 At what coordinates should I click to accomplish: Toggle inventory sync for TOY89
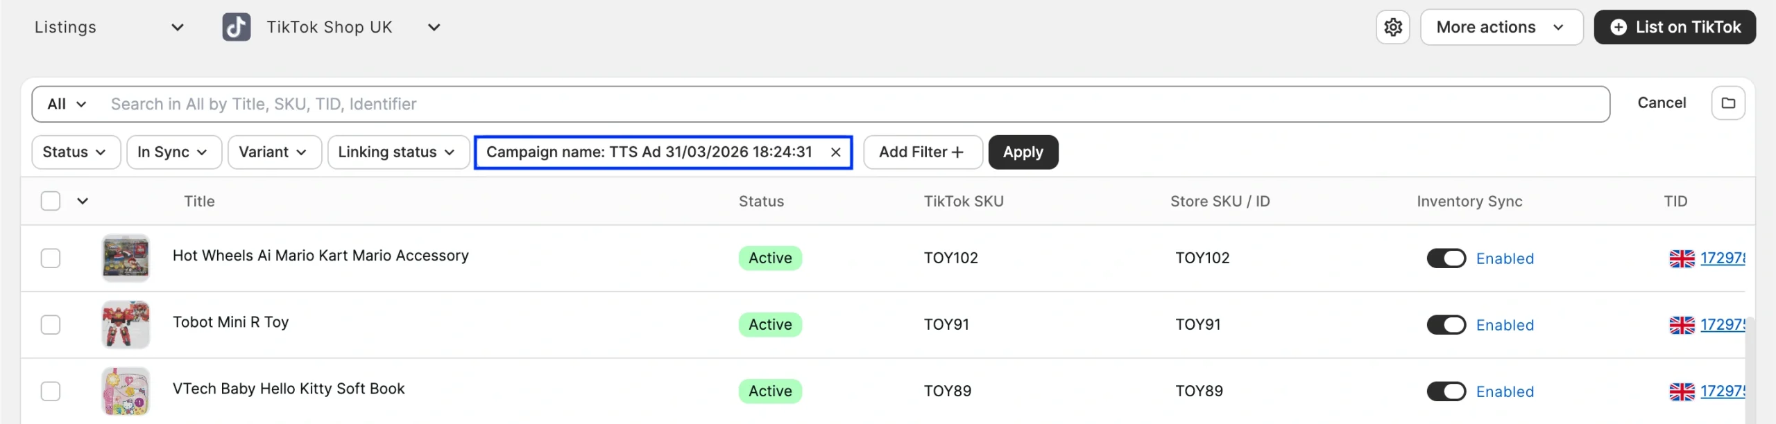click(1446, 391)
